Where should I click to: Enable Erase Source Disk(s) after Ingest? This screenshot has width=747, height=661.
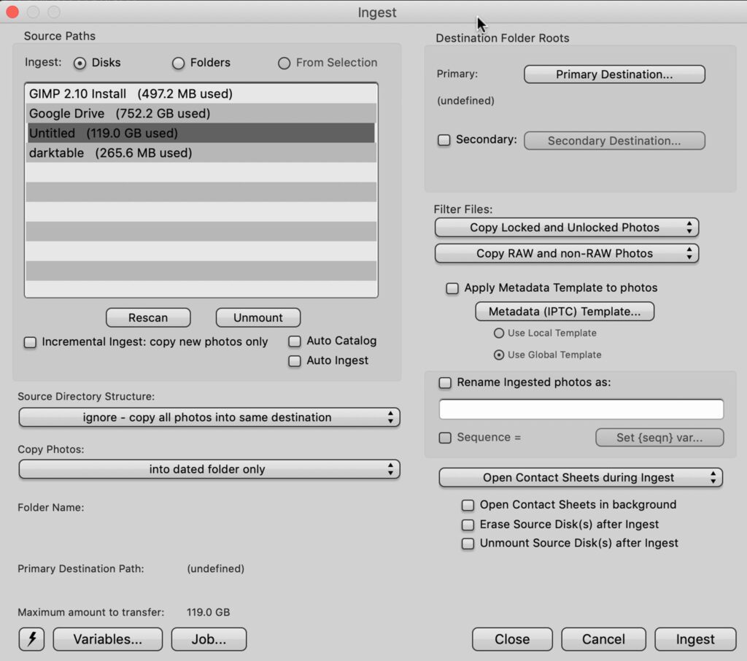(x=468, y=525)
